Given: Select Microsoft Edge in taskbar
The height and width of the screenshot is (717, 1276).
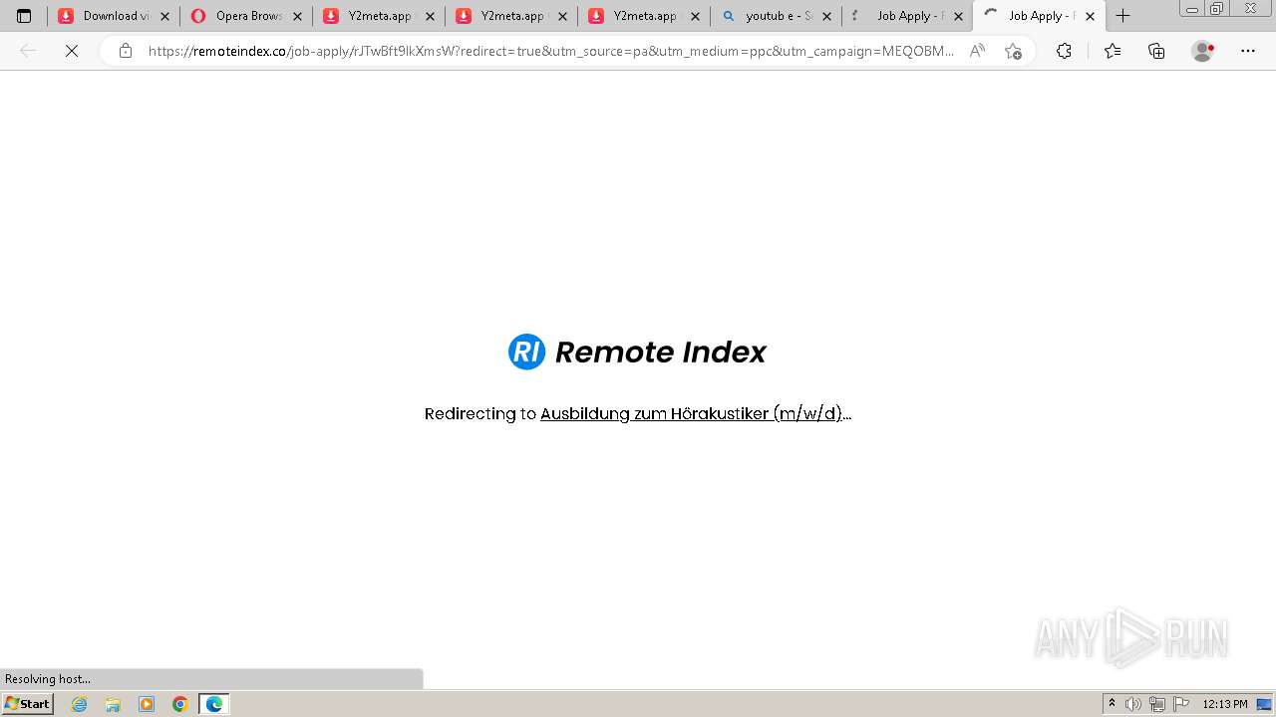Looking at the screenshot, I should pos(214,704).
